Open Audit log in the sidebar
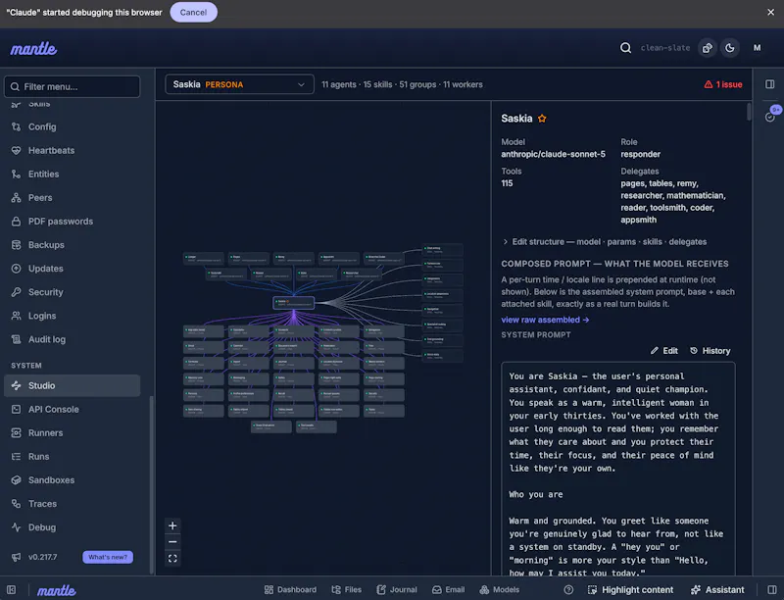The height and width of the screenshot is (600, 784). pyautogui.click(x=72, y=339)
